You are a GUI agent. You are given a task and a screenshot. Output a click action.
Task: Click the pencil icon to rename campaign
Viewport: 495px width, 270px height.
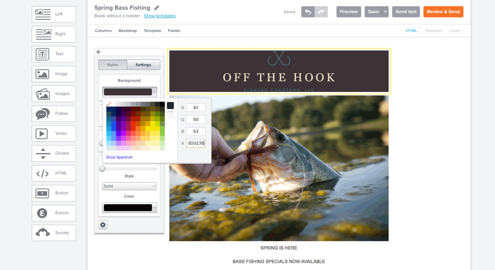[x=156, y=8]
